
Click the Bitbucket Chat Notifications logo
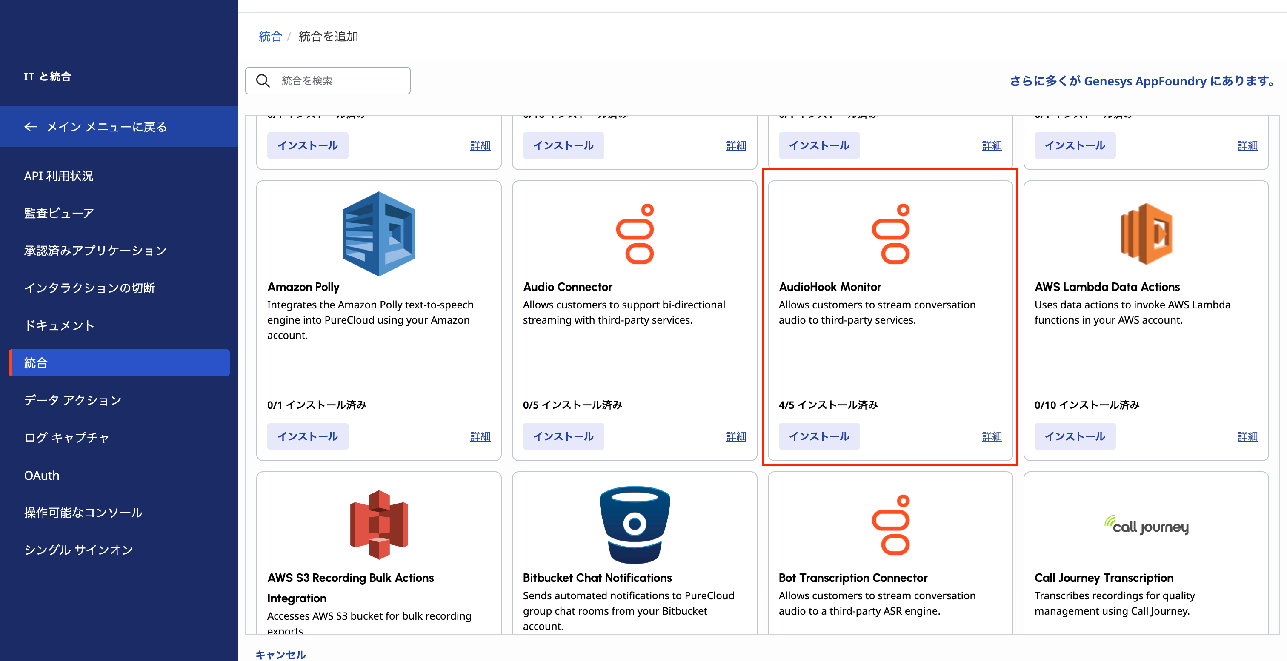tap(635, 525)
